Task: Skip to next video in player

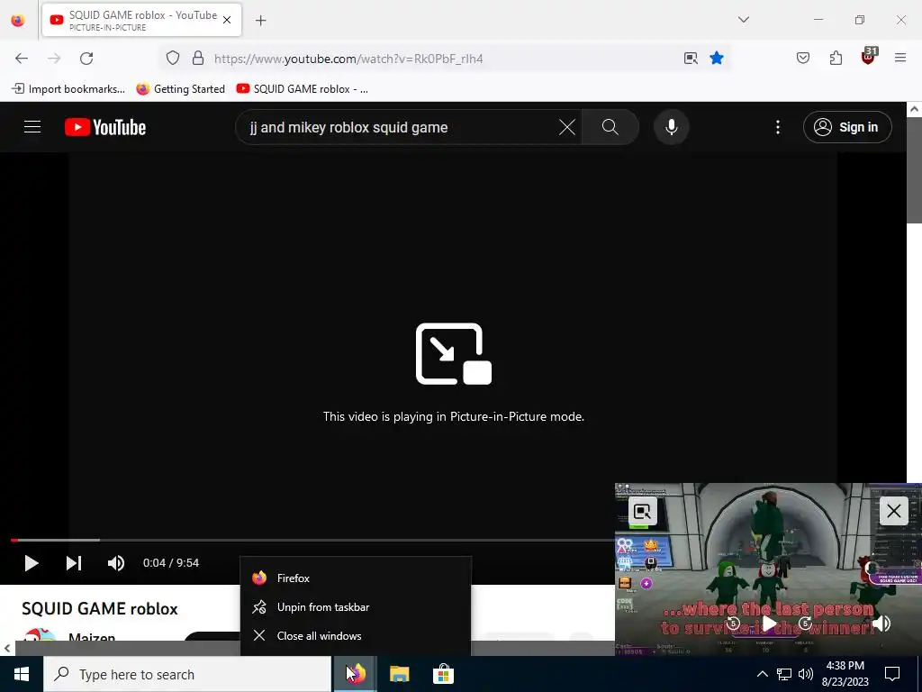Action: click(x=74, y=563)
